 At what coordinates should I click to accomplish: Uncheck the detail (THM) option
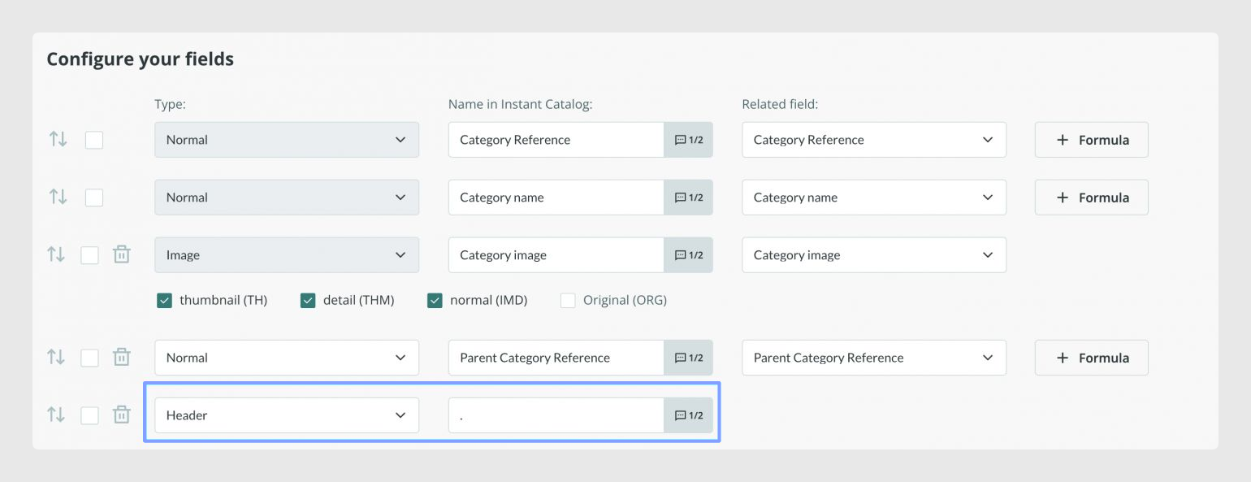pos(308,301)
